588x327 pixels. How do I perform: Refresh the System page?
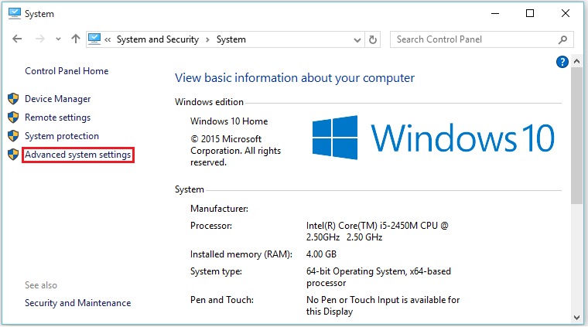point(373,39)
